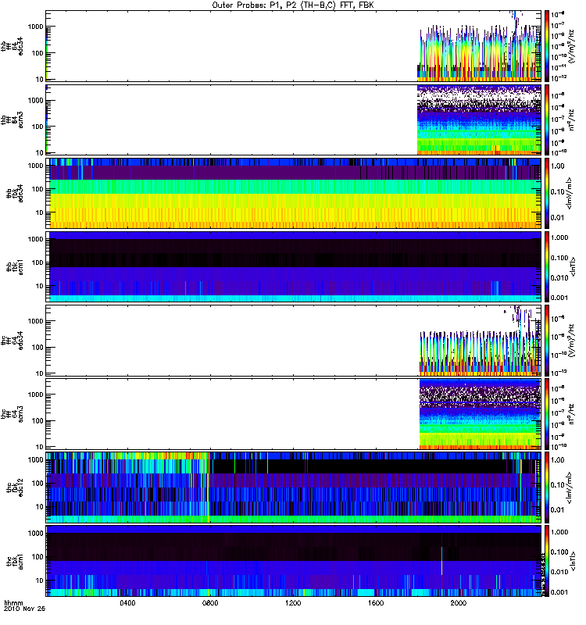Click the 0800 time axis label
Viewport: 586px width, 625px height.
tap(210, 603)
